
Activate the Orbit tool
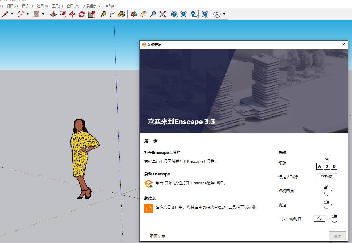(x=134, y=14)
